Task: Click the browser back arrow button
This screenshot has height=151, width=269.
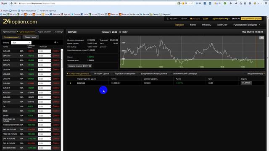Action: 11,3
